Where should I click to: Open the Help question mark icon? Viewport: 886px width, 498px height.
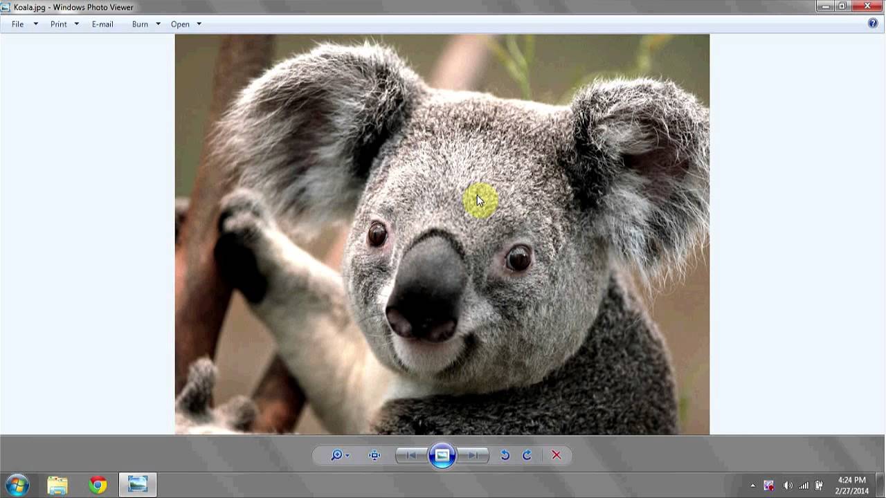(x=873, y=24)
